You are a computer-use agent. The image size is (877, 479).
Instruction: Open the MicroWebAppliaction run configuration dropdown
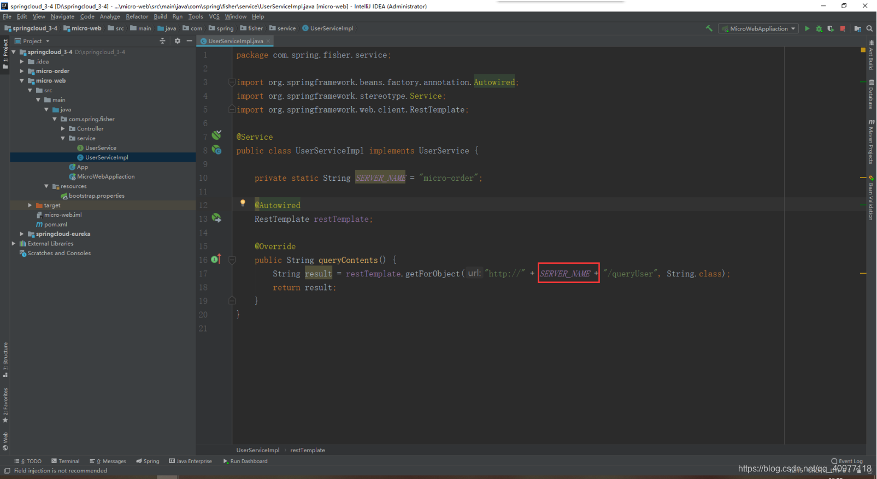(x=759, y=28)
